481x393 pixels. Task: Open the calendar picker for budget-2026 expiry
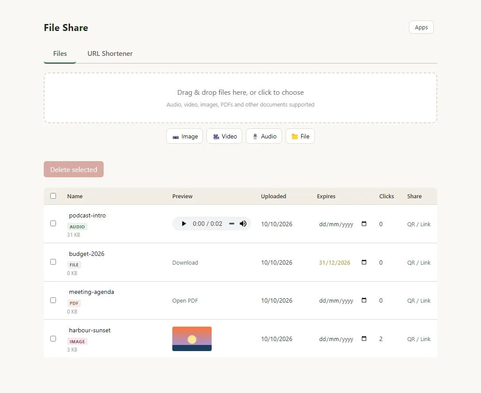[364, 262]
